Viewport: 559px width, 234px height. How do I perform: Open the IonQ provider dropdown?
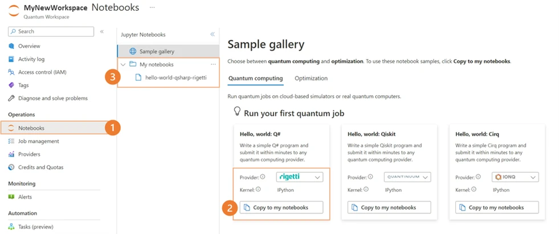(x=515, y=177)
